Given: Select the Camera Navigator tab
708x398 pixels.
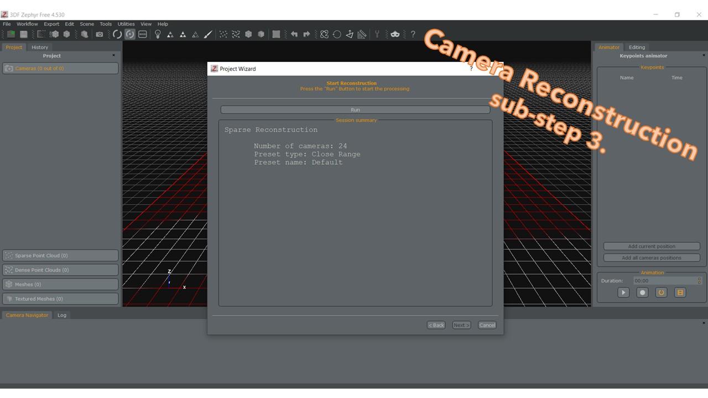Looking at the screenshot, I should click(x=27, y=315).
